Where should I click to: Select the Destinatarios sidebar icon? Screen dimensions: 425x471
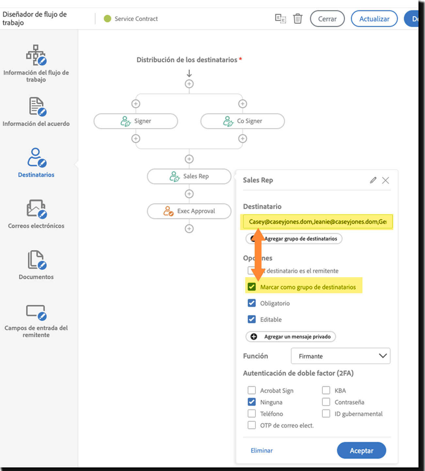[x=36, y=158]
